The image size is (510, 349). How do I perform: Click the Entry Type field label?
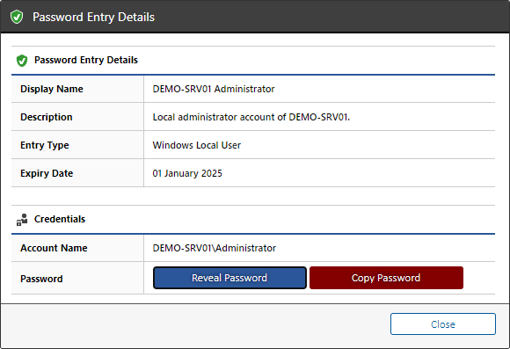click(45, 145)
